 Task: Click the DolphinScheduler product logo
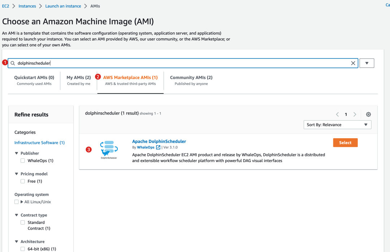point(109,149)
